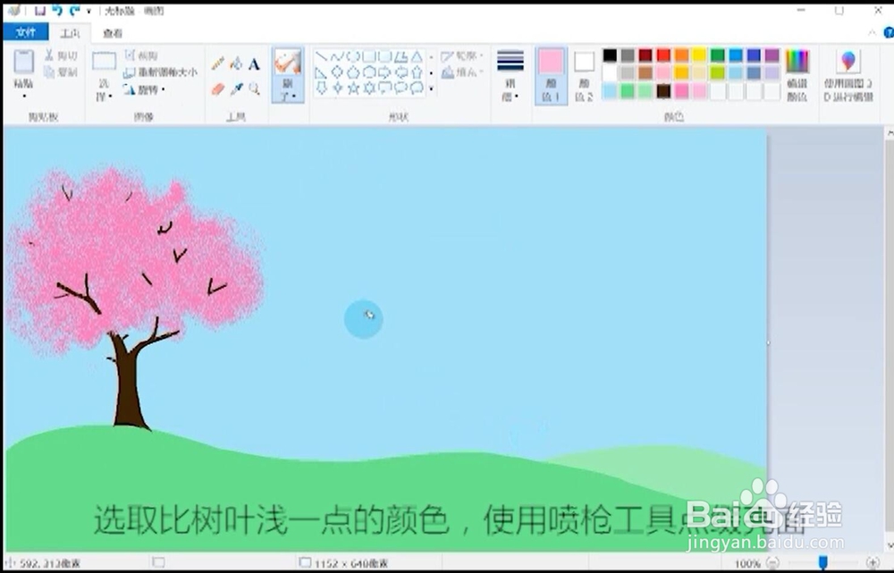Select the five-pointed Star shape
The height and width of the screenshot is (573, 894).
353,86
